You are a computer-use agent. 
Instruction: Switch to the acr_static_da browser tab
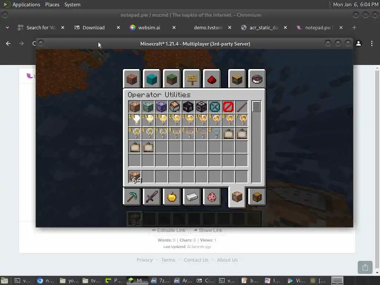pos(264,27)
